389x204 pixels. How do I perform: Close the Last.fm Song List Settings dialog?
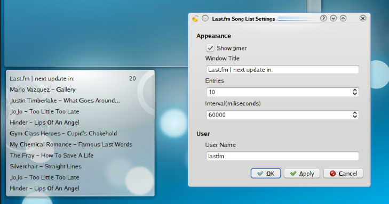363,18
